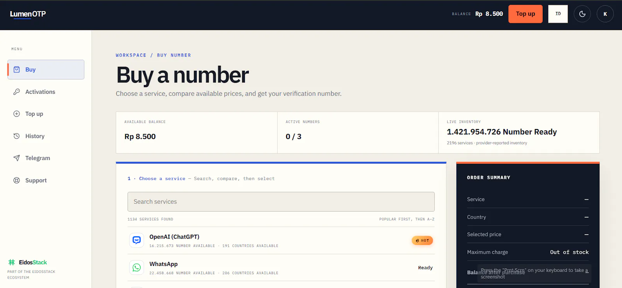The width and height of the screenshot is (622, 288).
Task: Click the History clock icon
Action: click(17, 136)
